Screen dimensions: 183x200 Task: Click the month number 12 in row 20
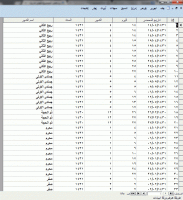(98, 122)
